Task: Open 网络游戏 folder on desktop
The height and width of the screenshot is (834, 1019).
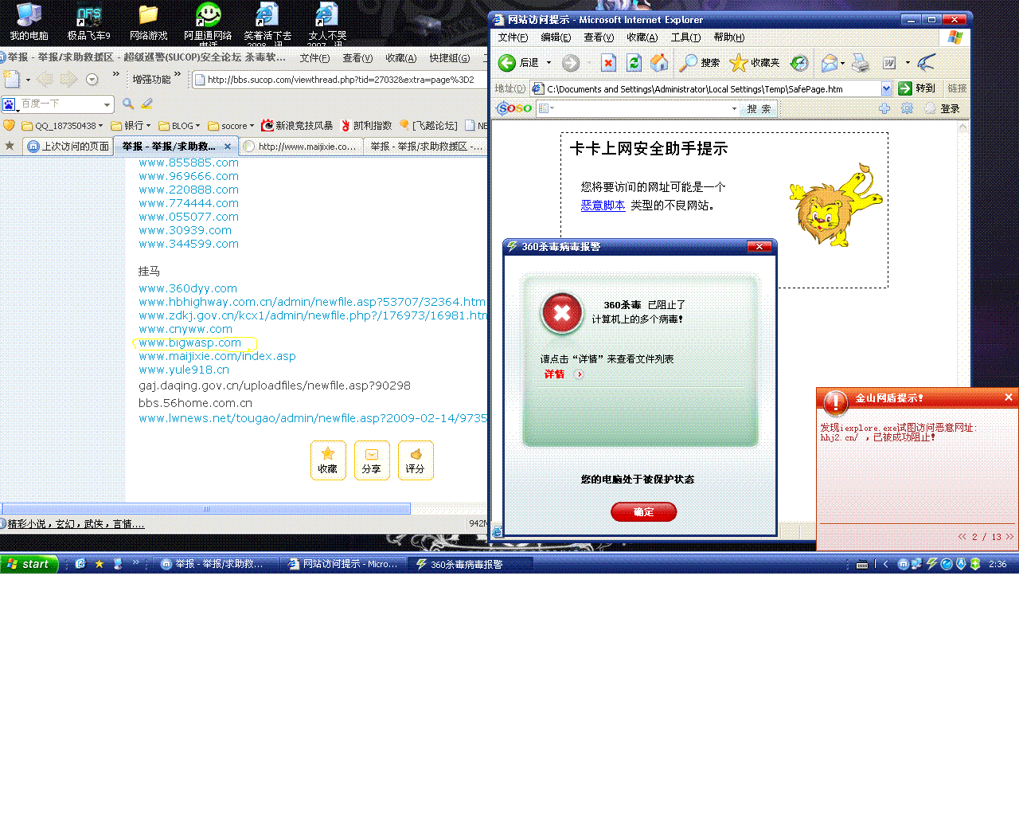Action: click(x=149, y=22)
